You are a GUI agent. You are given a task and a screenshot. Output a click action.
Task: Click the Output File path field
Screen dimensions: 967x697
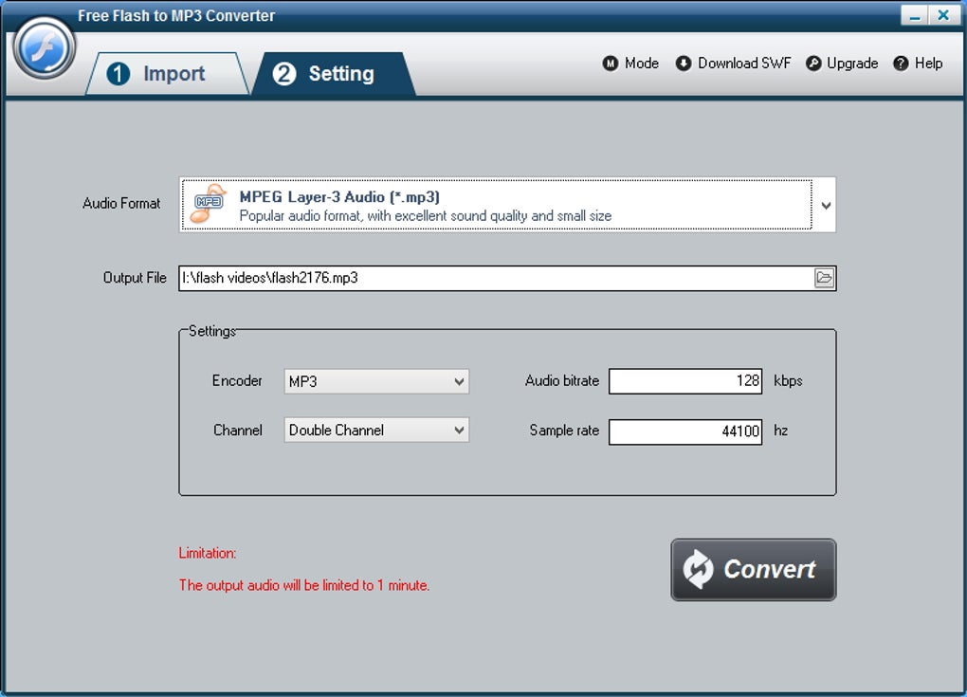tap(496, 278)
